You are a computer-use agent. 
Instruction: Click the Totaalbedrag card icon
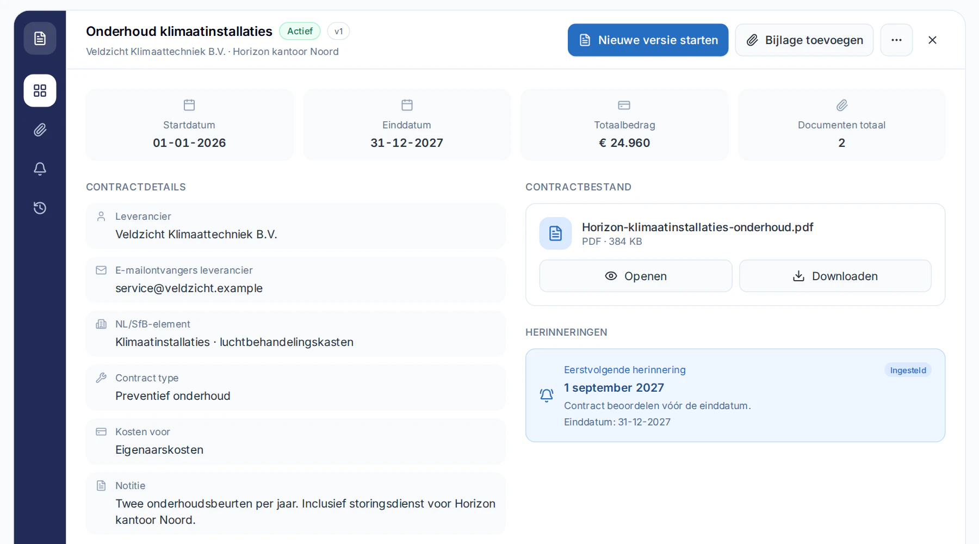pyautogui.click(x=624, y=105)
